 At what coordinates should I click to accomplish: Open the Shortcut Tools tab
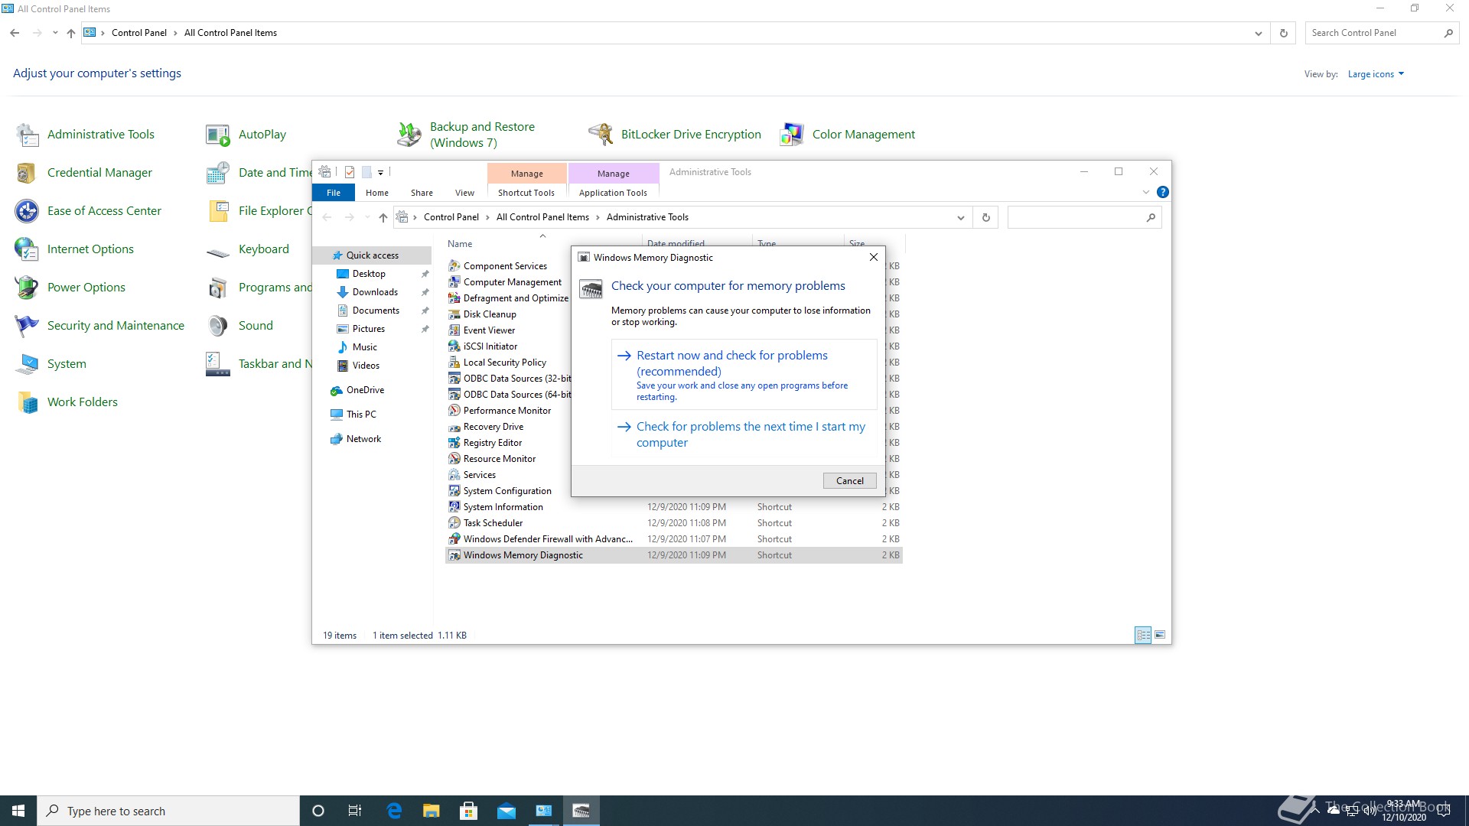(526, 193)
